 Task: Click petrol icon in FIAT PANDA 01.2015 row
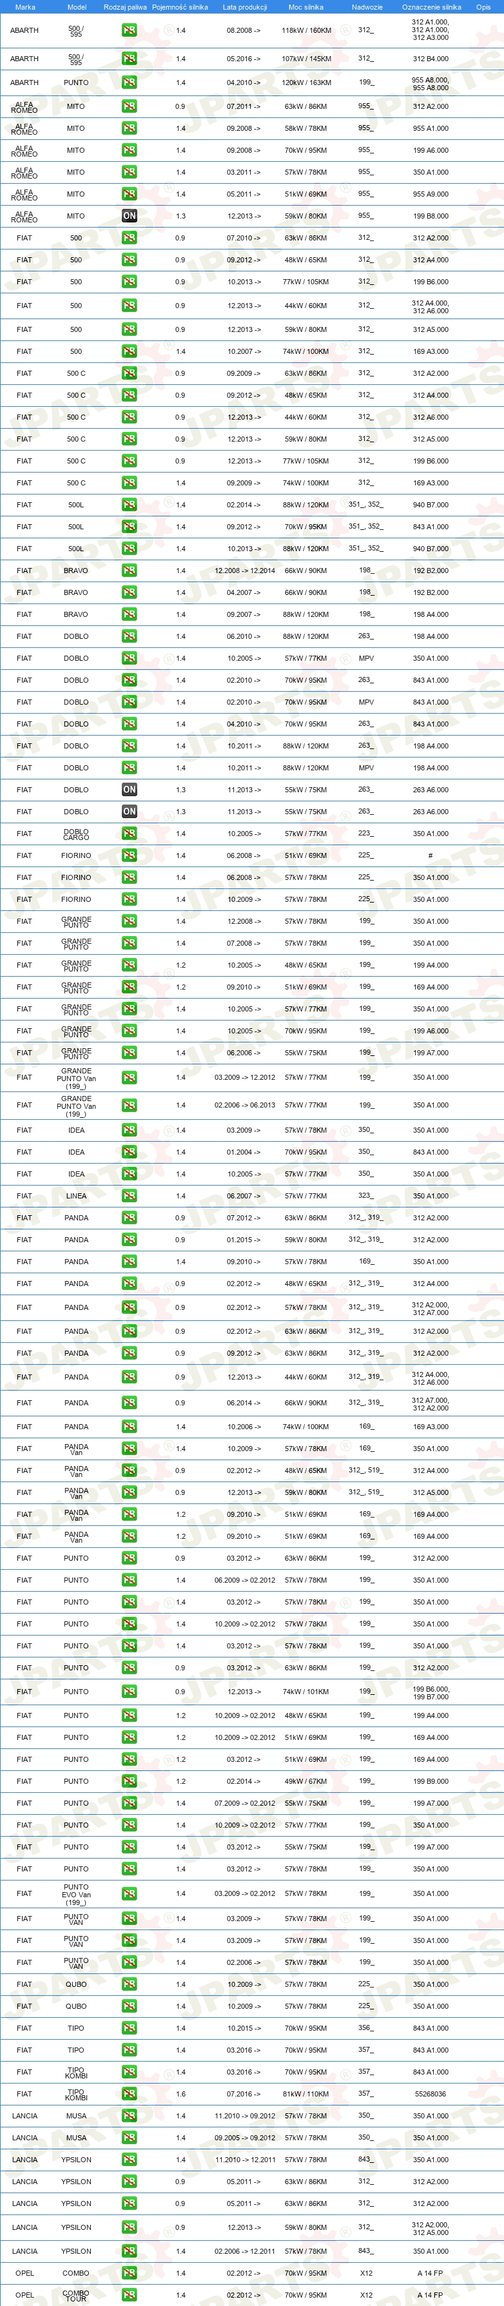(129, 1241)
